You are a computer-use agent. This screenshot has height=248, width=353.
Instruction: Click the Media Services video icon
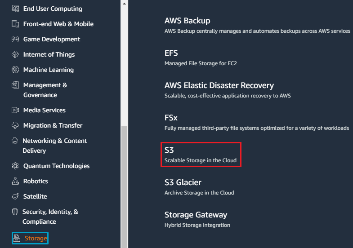(x=15, y=110)
